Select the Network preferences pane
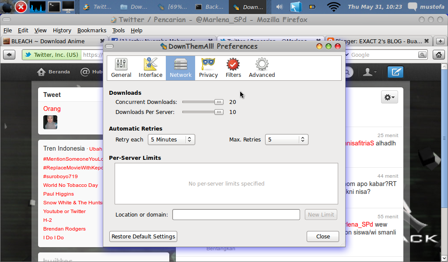448x262 pixels. (181, 68)
